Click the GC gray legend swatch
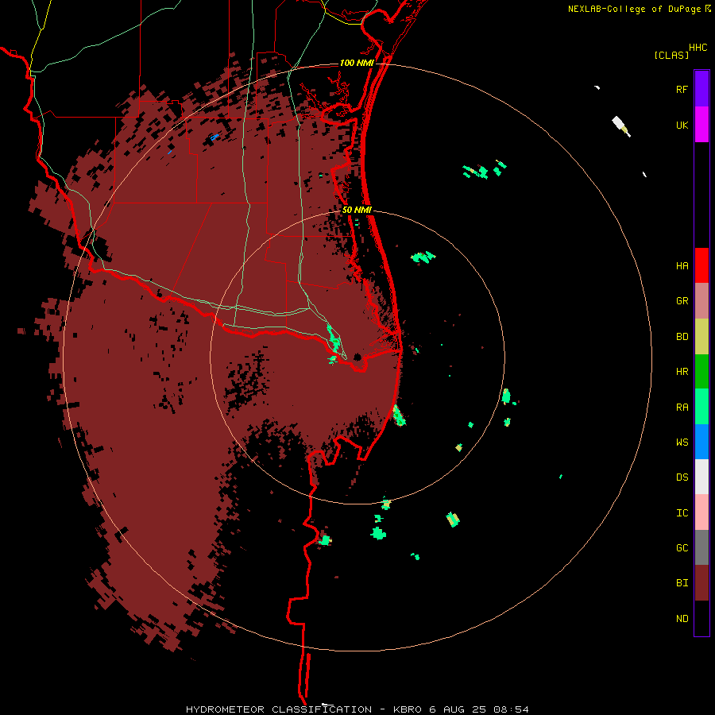The width and height of the screenshot is (715, 715). [x=701, y=547]
